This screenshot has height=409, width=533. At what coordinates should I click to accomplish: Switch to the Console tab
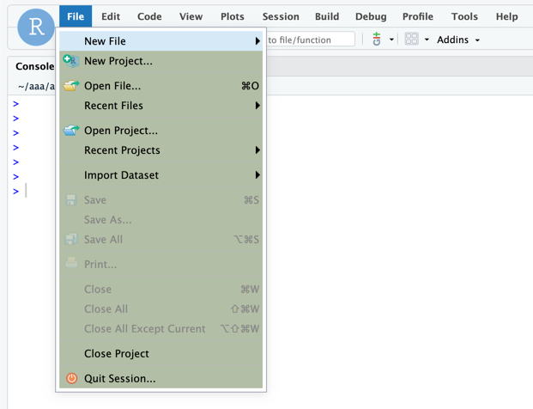pos(34,66)
